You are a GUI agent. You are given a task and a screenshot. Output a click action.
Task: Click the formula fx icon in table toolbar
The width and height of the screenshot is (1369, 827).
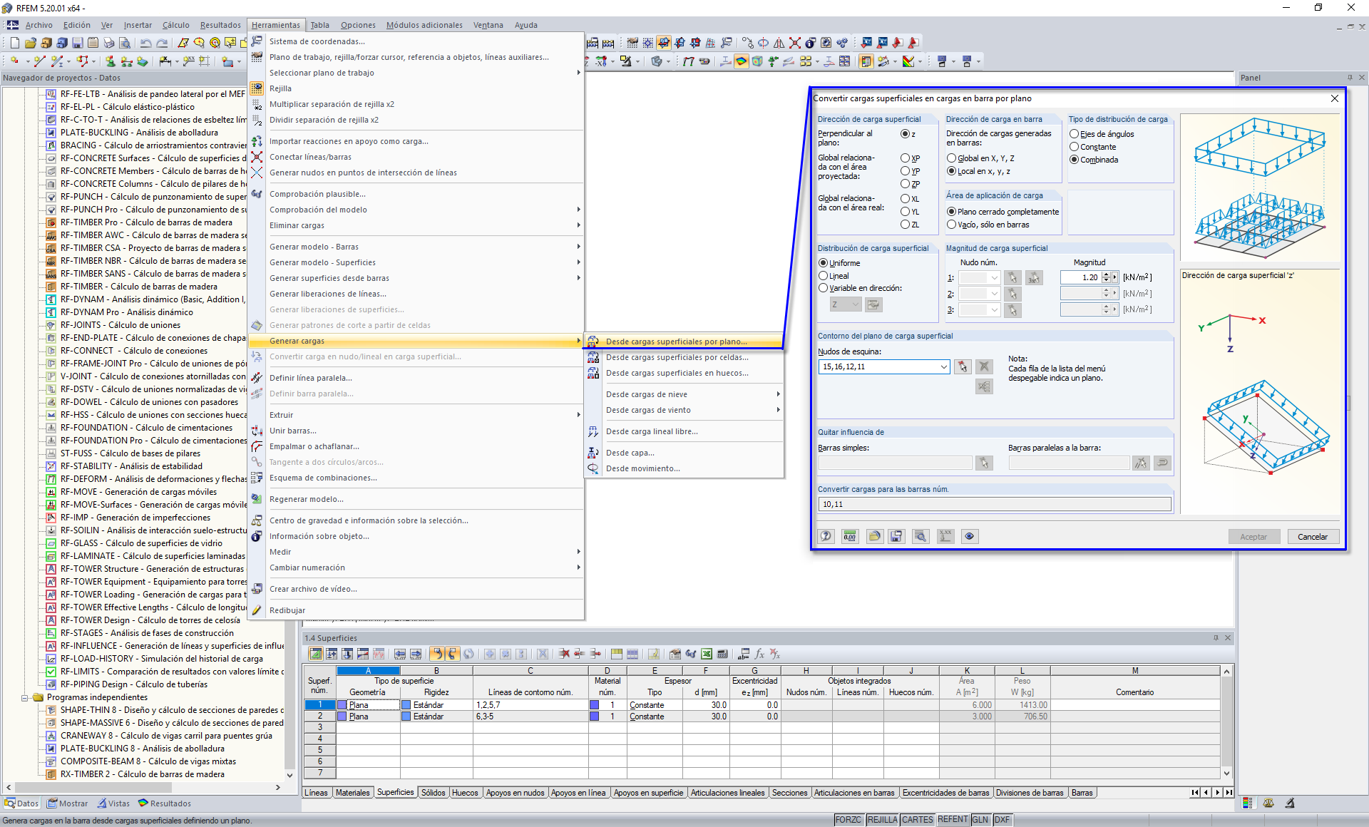tap(759, 654)
